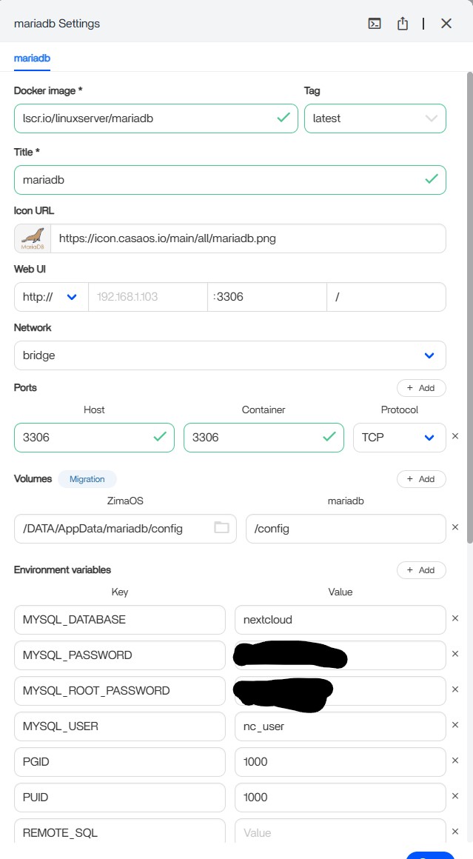Screen dimensions: 473x859
Task: Add a new port mapping
Action: click(x=421, y=388)
